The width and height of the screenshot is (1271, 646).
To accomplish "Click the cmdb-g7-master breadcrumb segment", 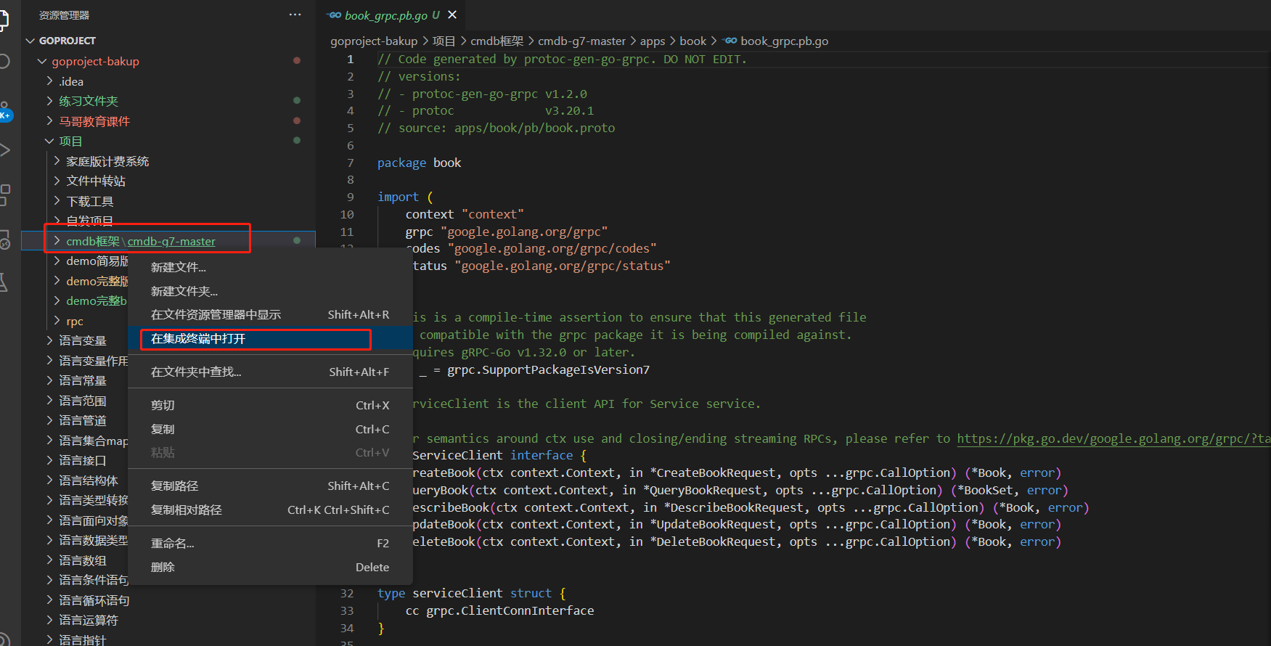I will [581, 41].
